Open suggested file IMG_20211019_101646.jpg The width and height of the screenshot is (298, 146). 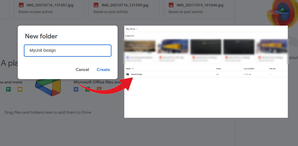(199, 10)
